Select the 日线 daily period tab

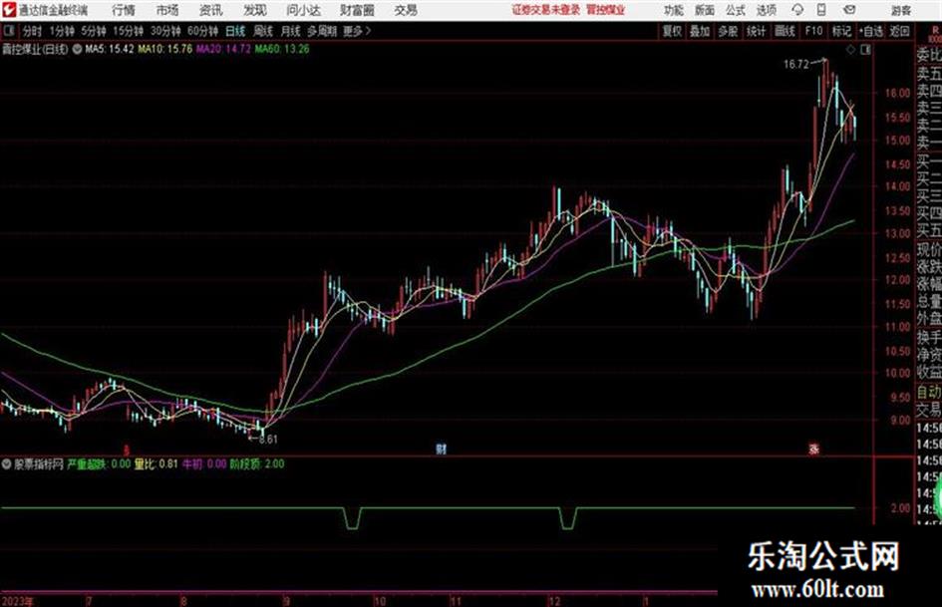pyautogui.click(x=235, y=31)
